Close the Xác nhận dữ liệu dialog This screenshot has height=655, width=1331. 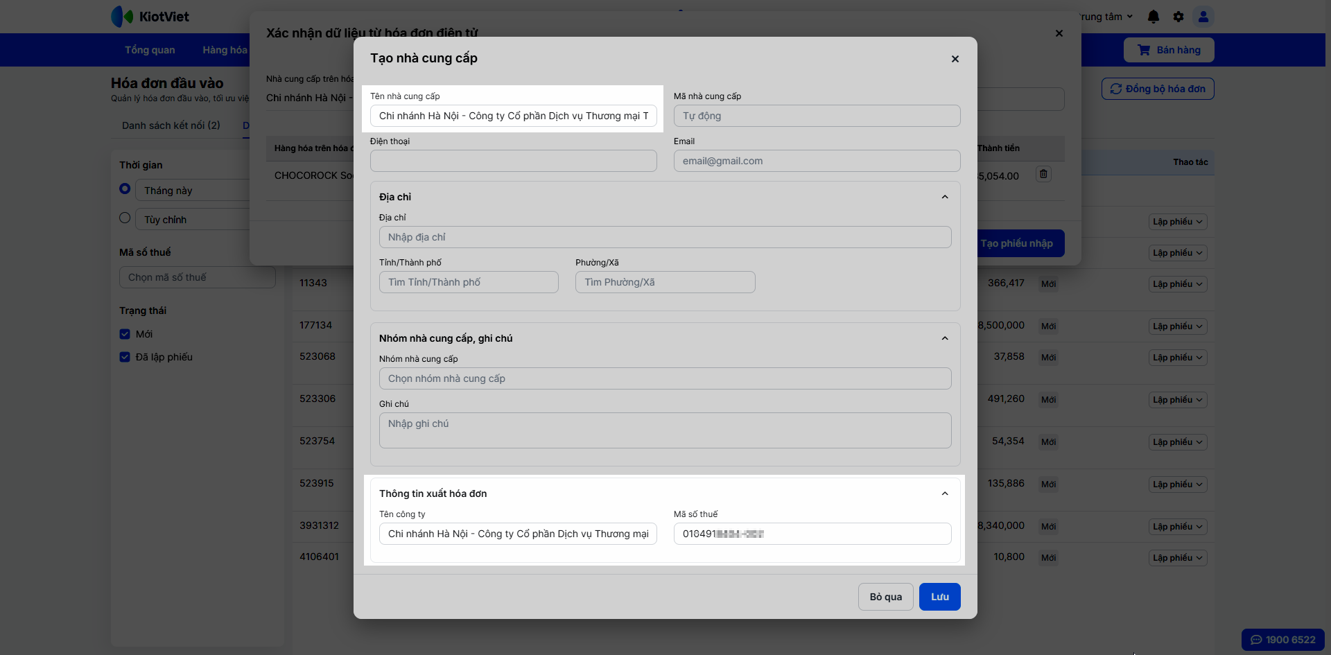pyautogui.click(x=1059, y=33)
